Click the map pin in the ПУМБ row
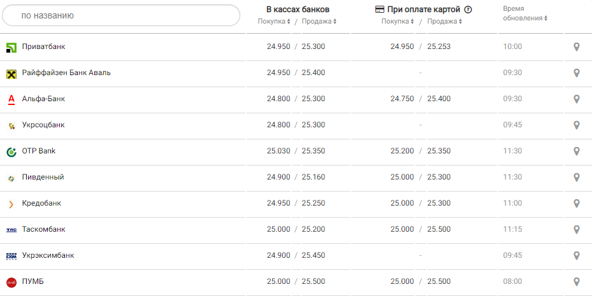 pos(577,281)
